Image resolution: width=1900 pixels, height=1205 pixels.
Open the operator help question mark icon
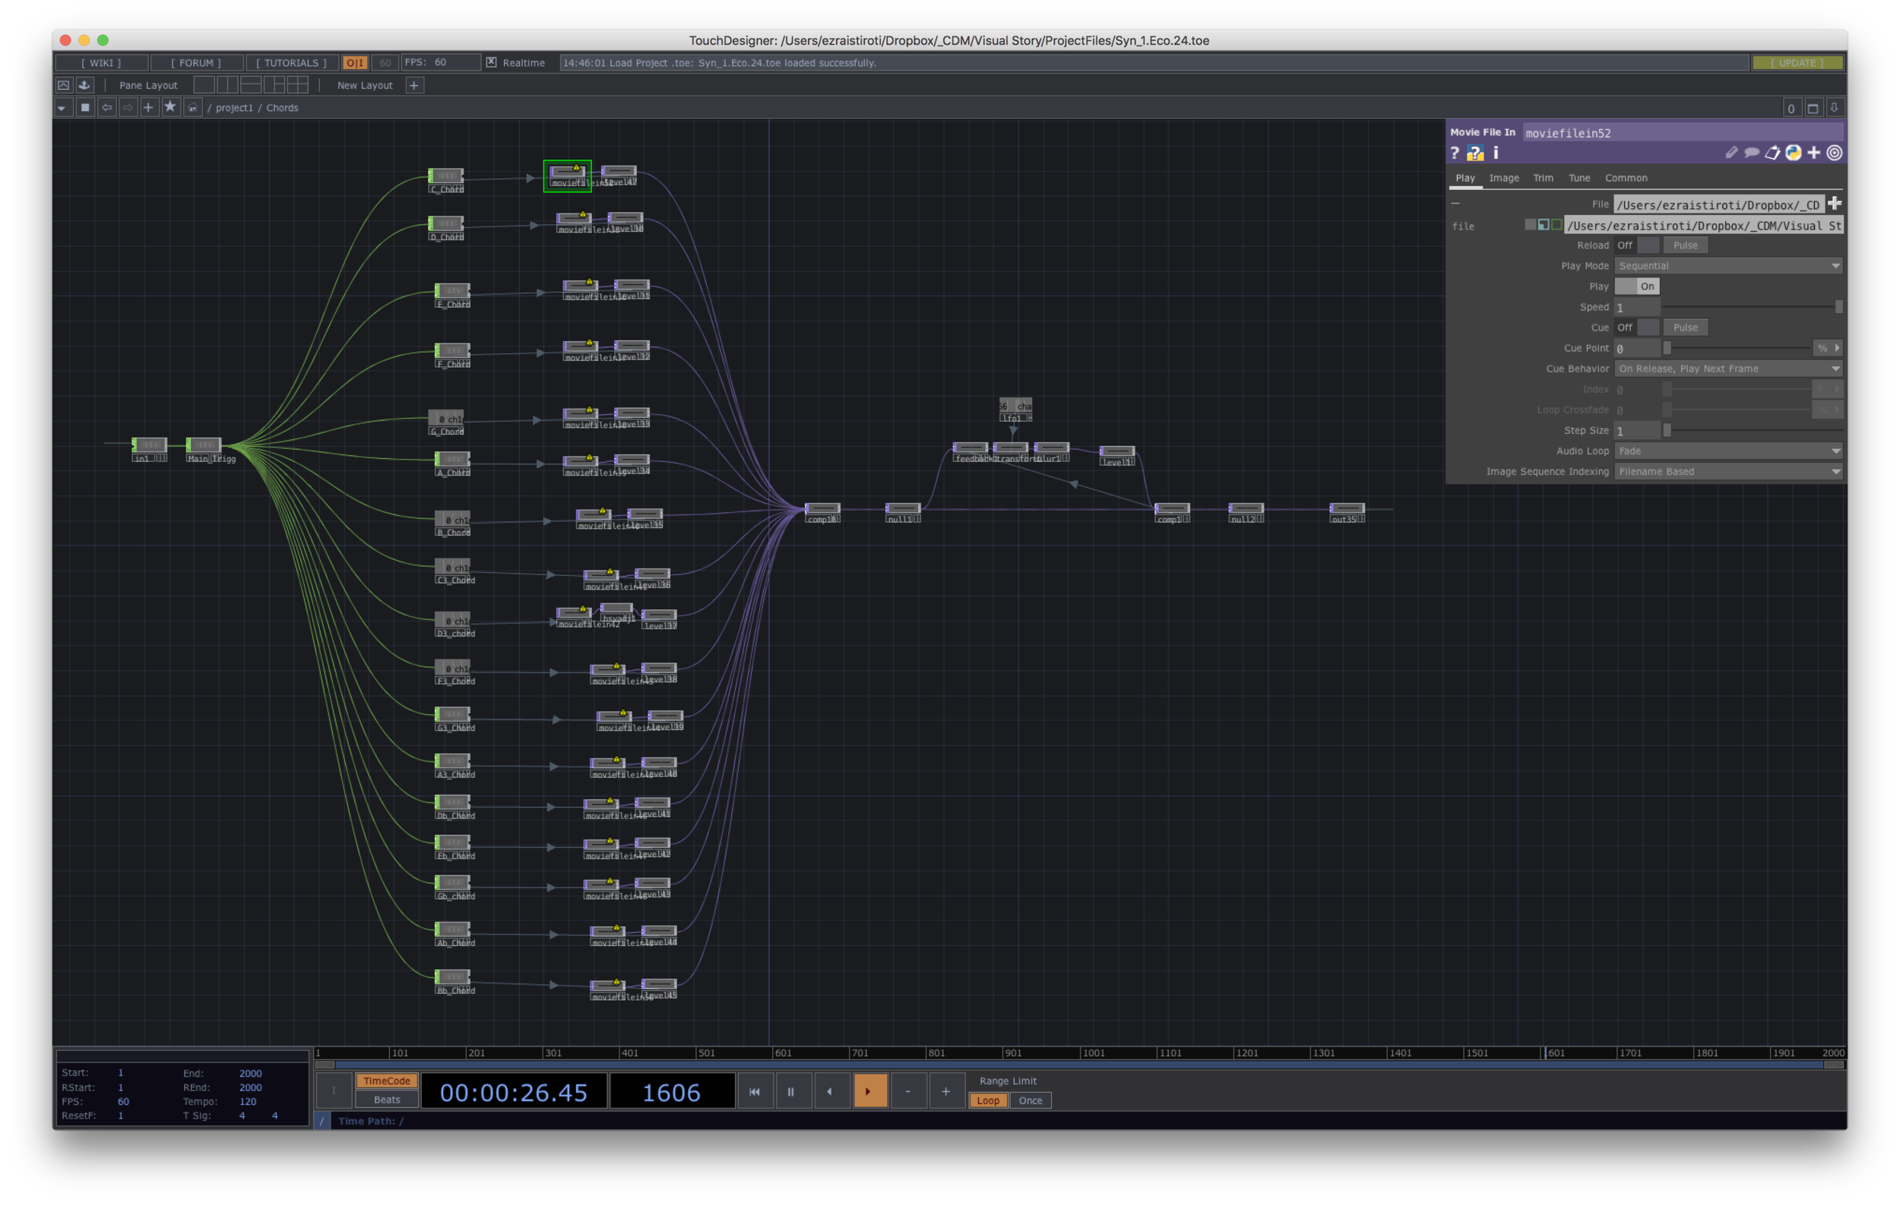click(x=1454, y=153)
